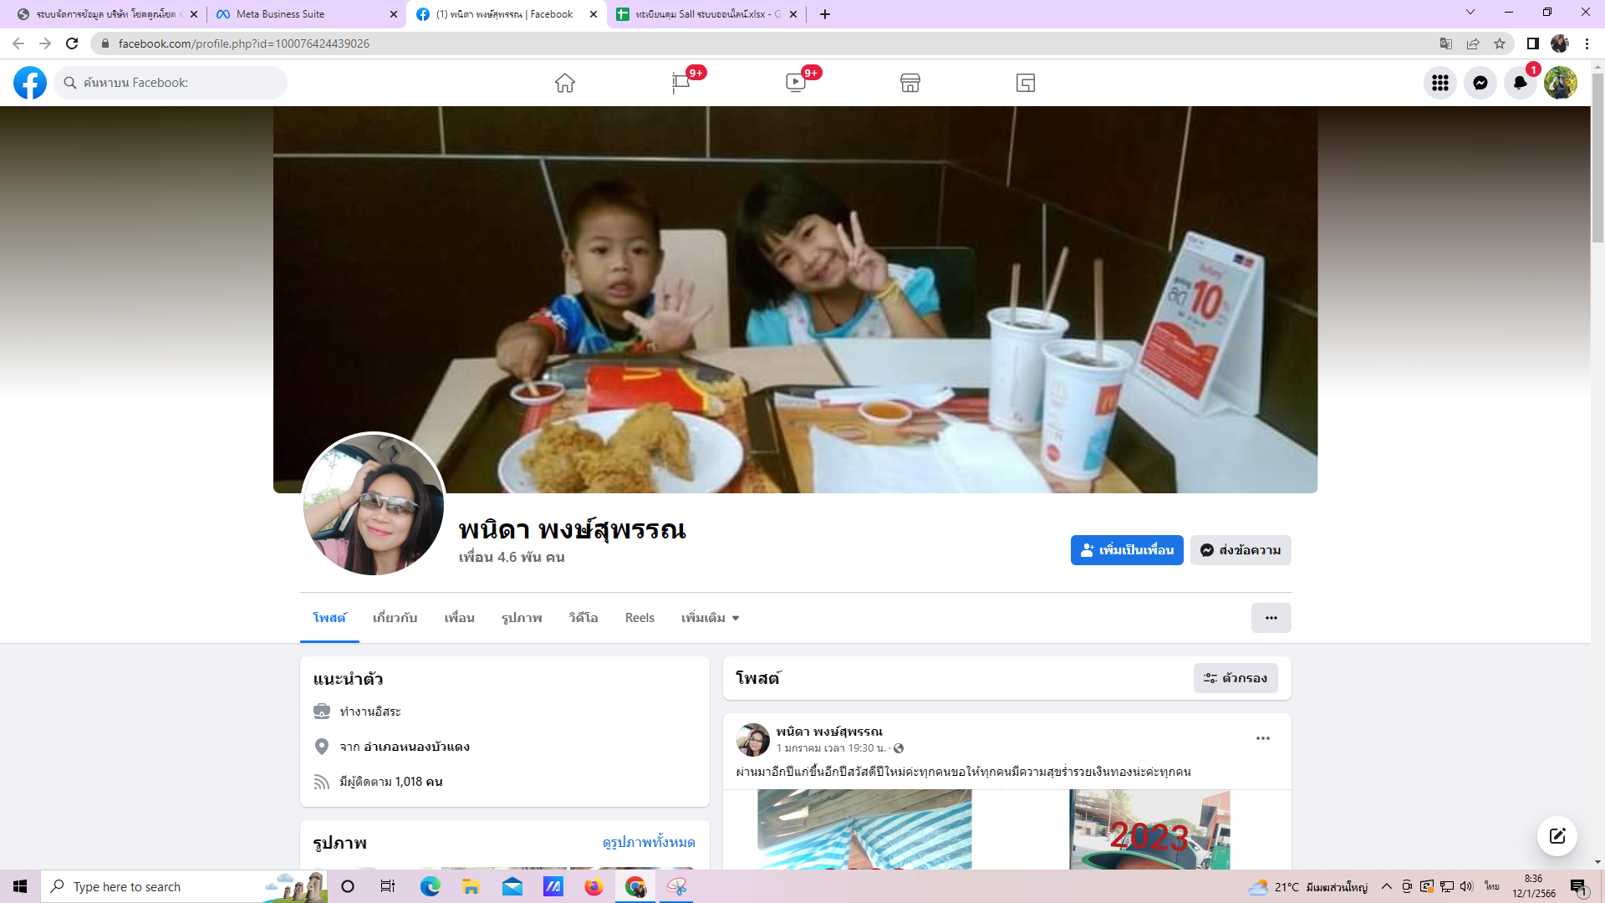Open post three-dot options menu
Viewport: 1605px width, 903px height.
coord(1263,738)
